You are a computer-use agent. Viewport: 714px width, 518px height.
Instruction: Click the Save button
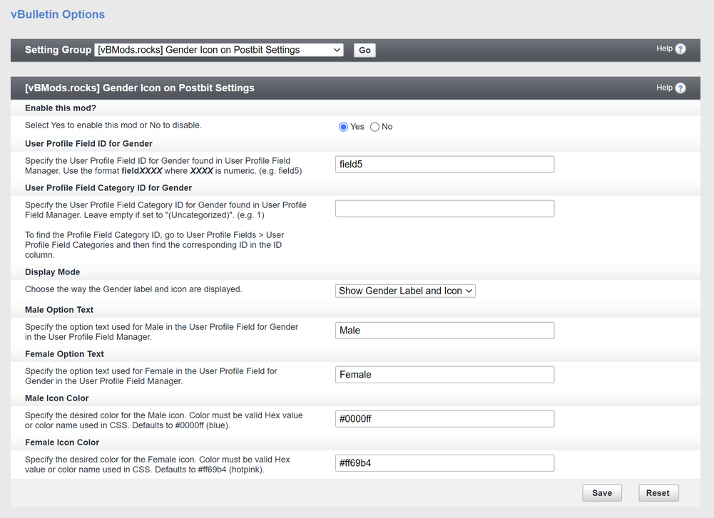(x=602, y=493)
